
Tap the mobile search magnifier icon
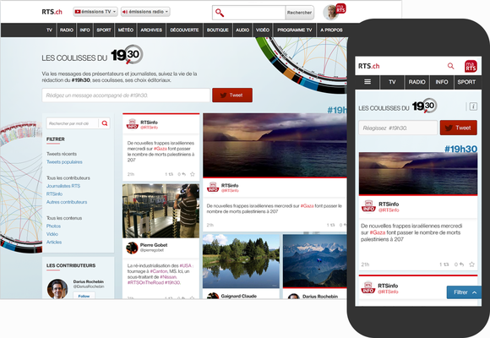point(450,66)
